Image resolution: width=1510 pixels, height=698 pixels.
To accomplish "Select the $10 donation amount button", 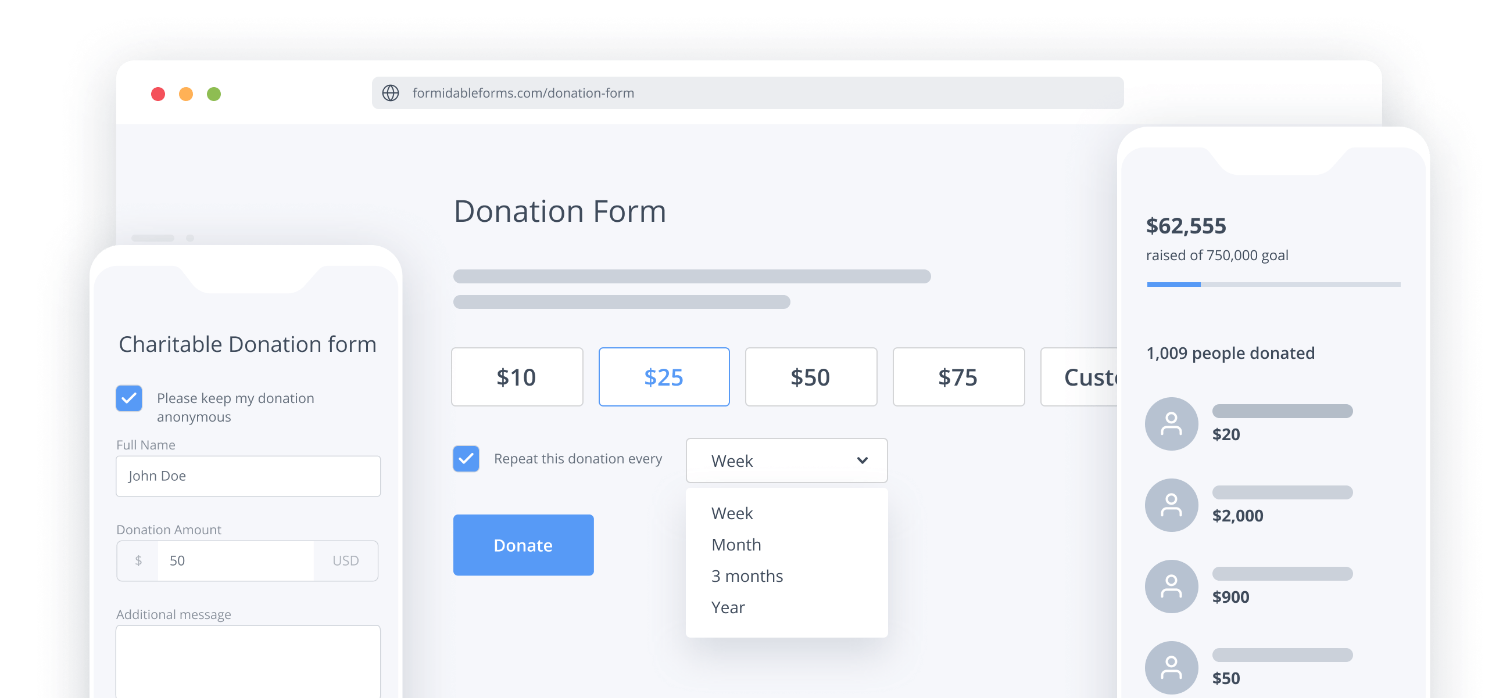I will tap(516, 376).
